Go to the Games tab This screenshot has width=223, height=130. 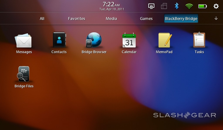click(x=146, y=19)
